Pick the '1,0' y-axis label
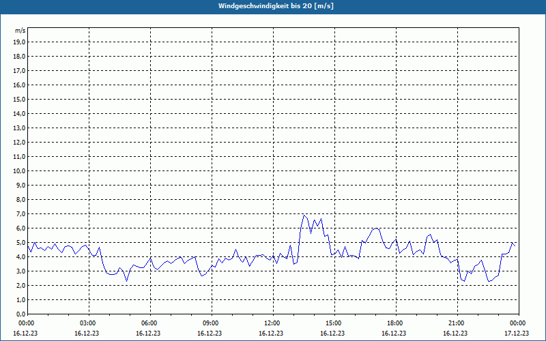 point(21,299)
